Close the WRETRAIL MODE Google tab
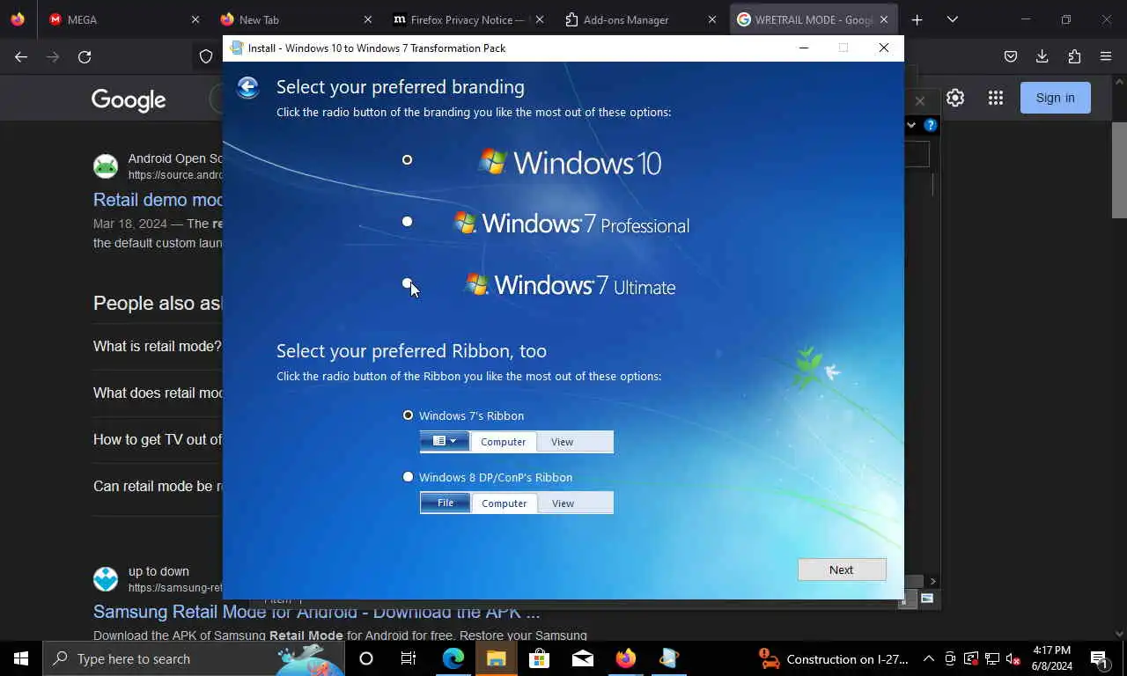This screenshot has width=1127, height=676. coord(884,19)
